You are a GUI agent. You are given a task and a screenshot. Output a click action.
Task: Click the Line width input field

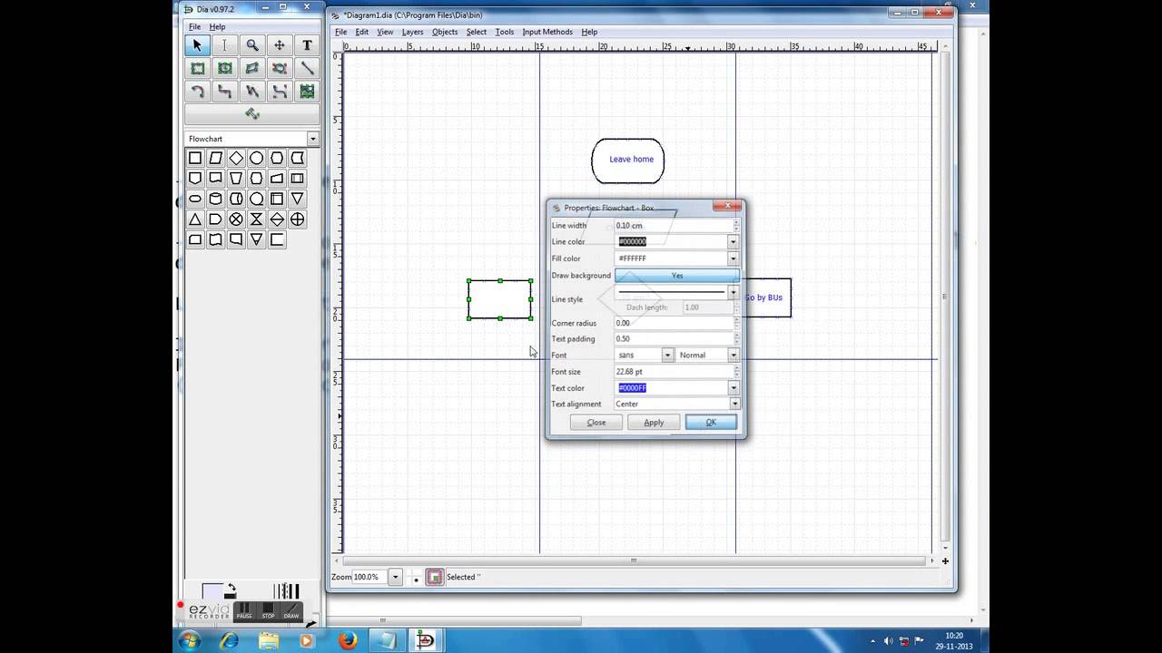[674, 226]
